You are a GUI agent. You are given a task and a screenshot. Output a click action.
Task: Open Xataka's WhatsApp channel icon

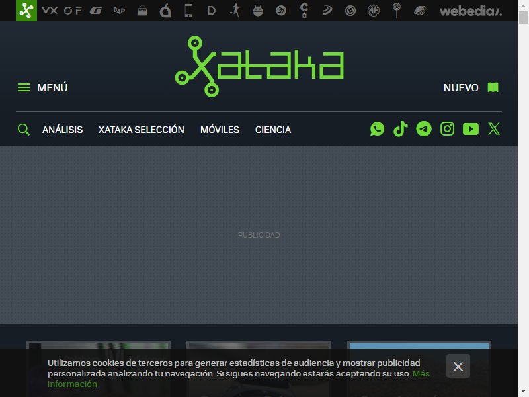point(377,129)
